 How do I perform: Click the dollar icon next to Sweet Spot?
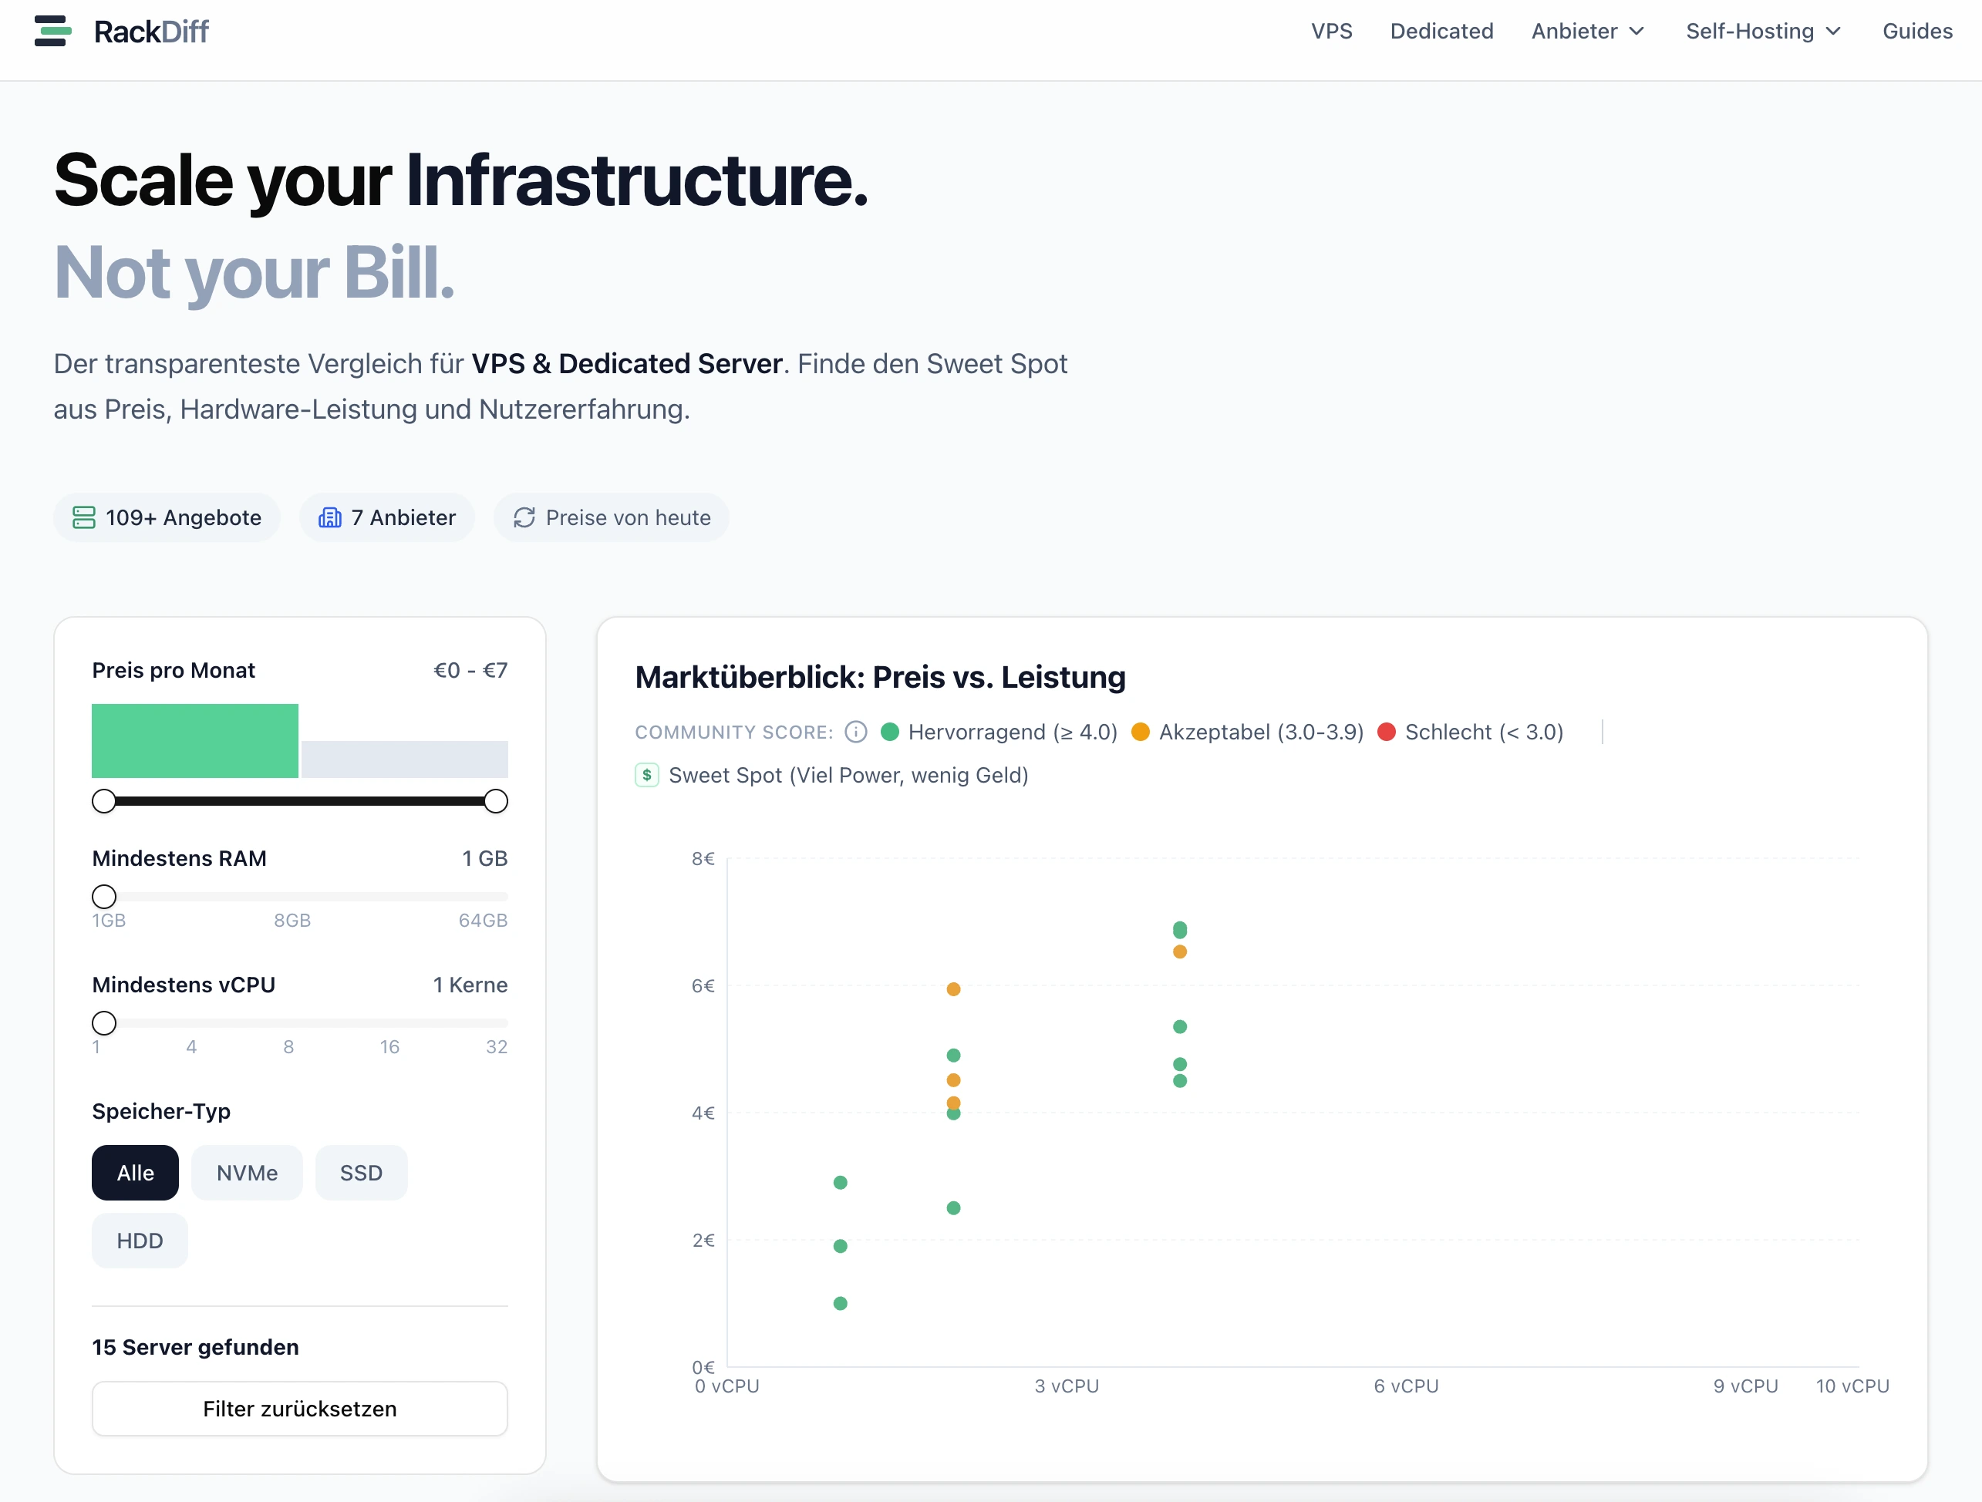pos(647,775)
